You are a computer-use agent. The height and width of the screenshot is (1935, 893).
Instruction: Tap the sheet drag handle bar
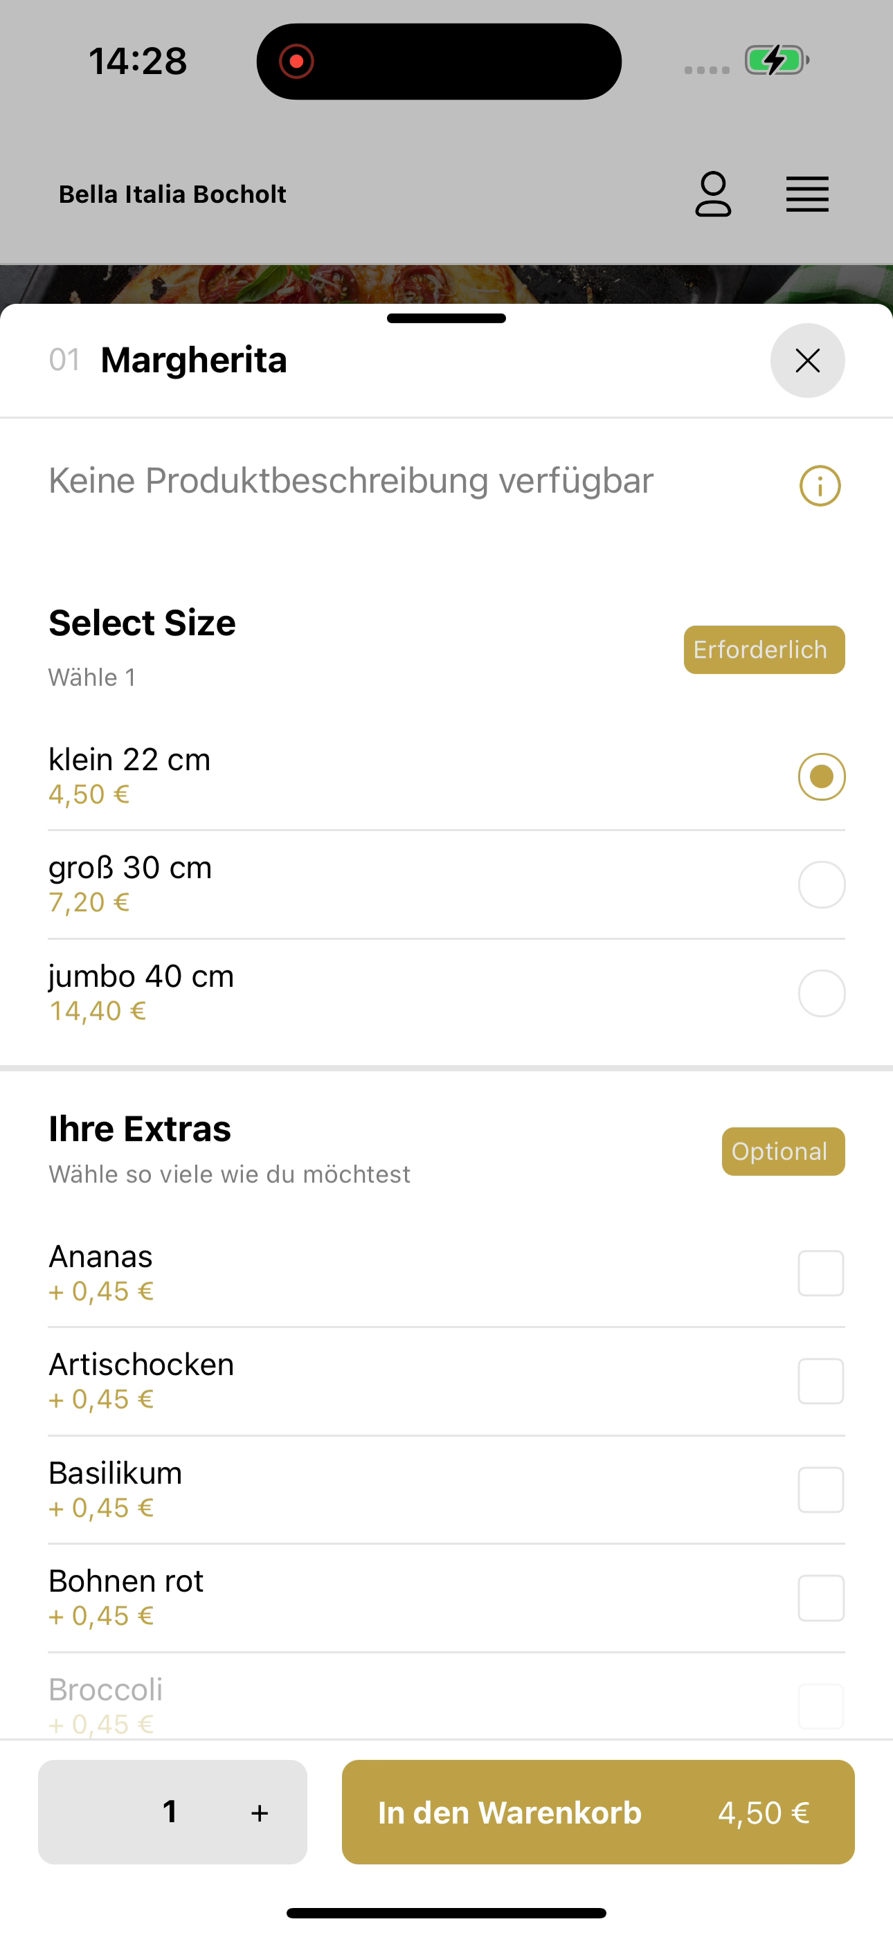point(447,318)
